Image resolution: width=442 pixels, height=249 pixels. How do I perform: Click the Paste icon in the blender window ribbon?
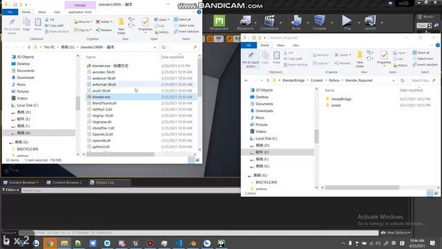tap(38, 24)
